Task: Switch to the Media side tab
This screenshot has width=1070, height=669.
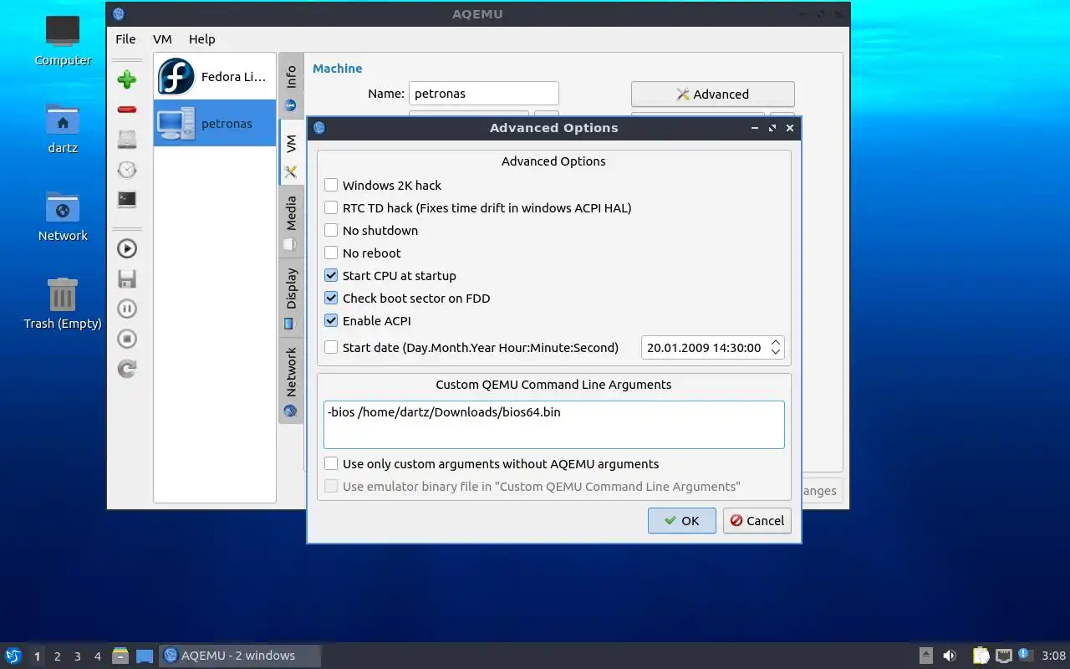Action: 291,222
